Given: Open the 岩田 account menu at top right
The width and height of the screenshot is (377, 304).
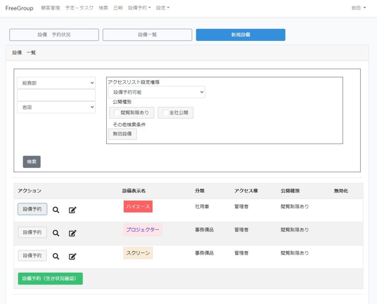Looking at the screenshot, I should click(359, 8).
